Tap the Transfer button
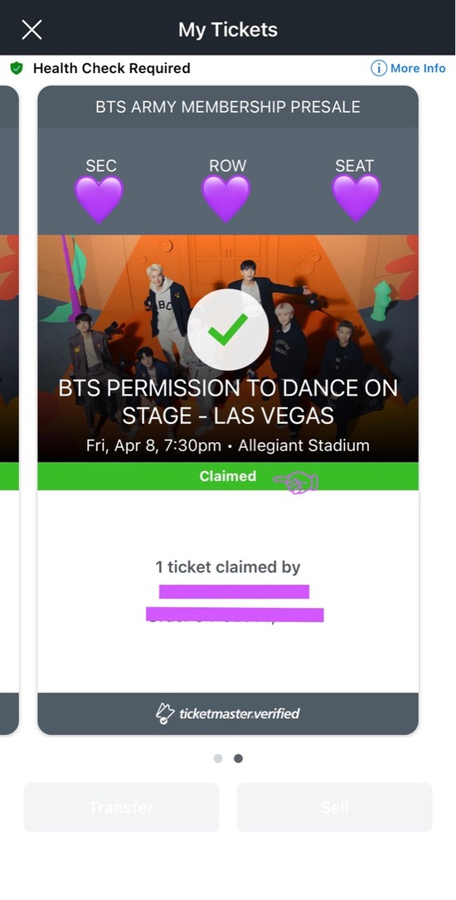 [x=122, y=807]
